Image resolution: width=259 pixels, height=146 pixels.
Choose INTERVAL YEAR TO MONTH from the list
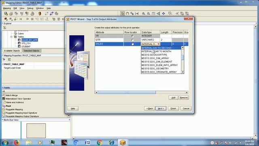(161, 52)
